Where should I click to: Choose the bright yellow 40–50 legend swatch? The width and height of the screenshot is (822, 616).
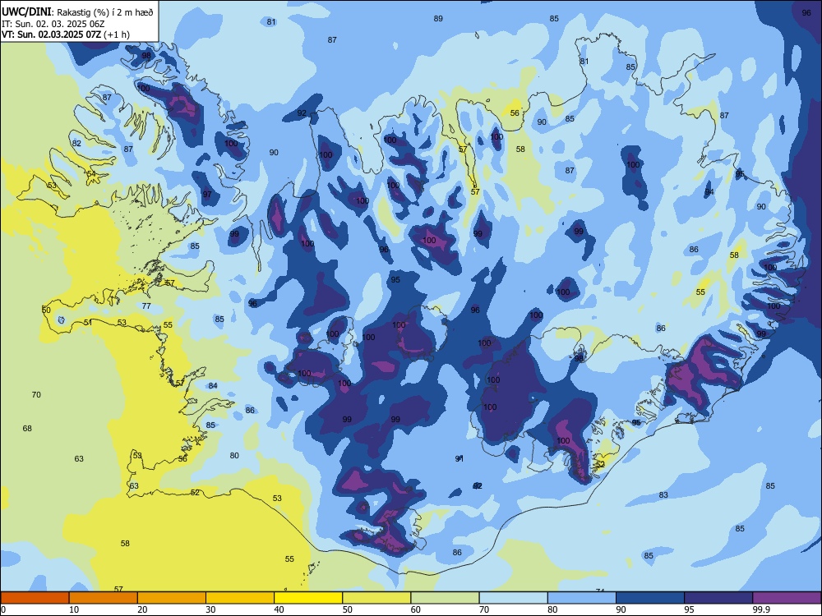[308, 597]
